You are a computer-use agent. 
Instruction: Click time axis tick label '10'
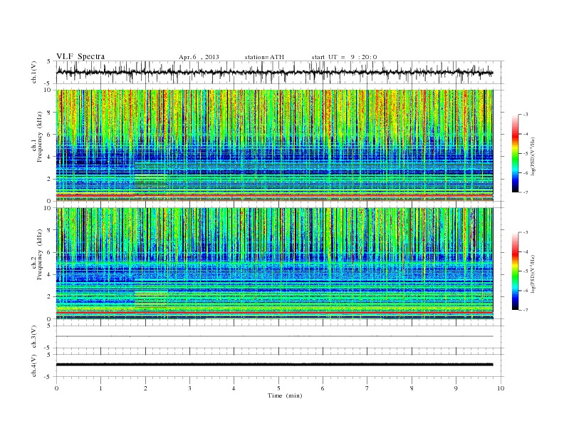501,388
